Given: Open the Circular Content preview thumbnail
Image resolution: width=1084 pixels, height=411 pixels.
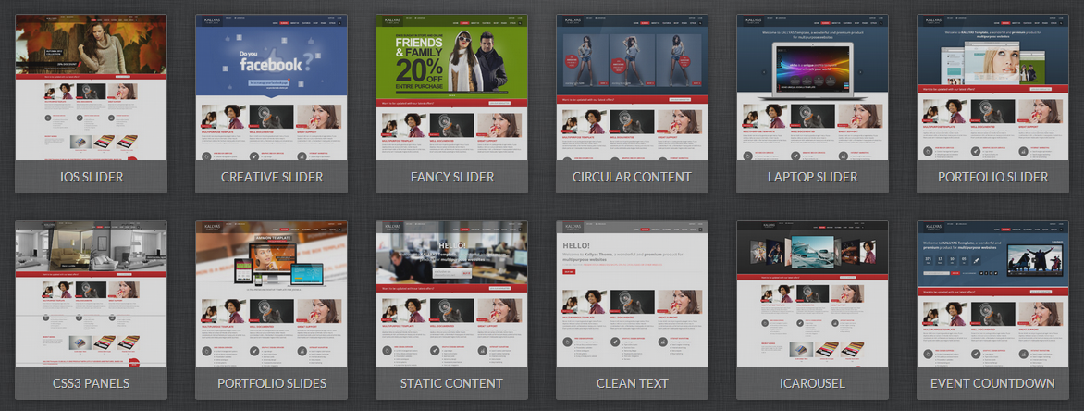Looking at the screenshot, I should click(632, 88).
